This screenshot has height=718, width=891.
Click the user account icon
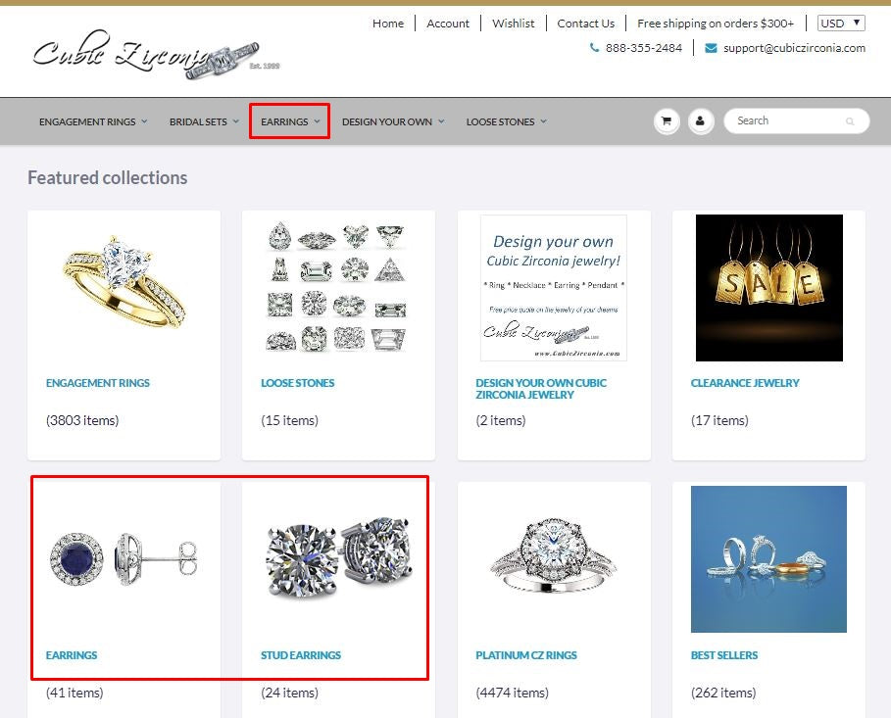click(701, 121)
